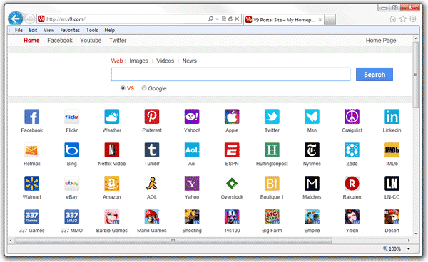428x262 pixels.
Task: Open browser settings gear icon
Action: (x=413, y=19)
